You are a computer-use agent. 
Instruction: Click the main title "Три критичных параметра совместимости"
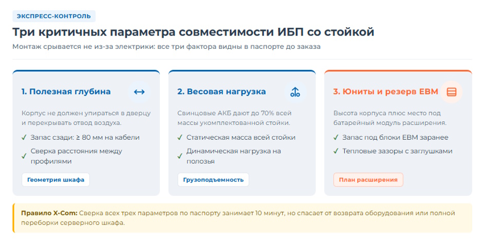tap(143, 32)
